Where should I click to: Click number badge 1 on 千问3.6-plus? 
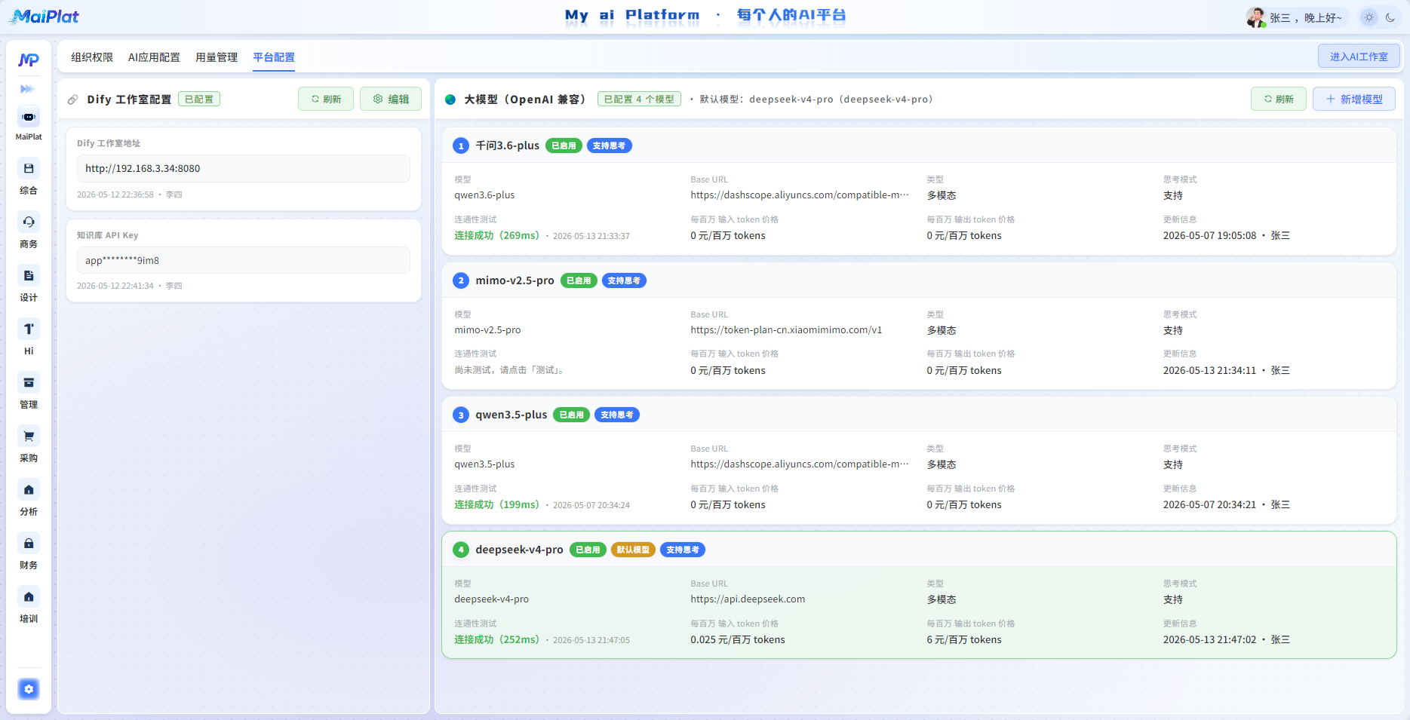[461, 146]
